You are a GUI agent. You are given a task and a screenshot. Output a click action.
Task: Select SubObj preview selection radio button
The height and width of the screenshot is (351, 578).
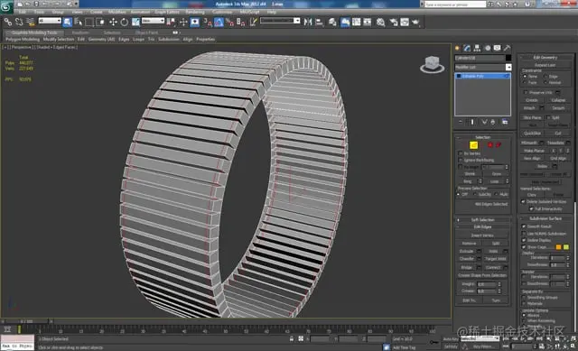pos(475,195)
